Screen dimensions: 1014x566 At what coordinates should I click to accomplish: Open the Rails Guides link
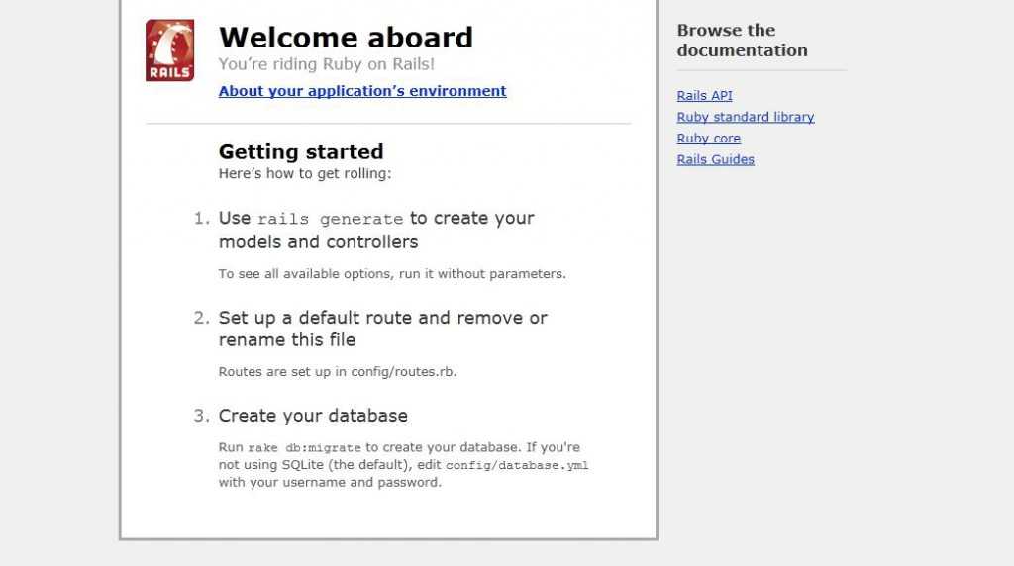(715, 159)
